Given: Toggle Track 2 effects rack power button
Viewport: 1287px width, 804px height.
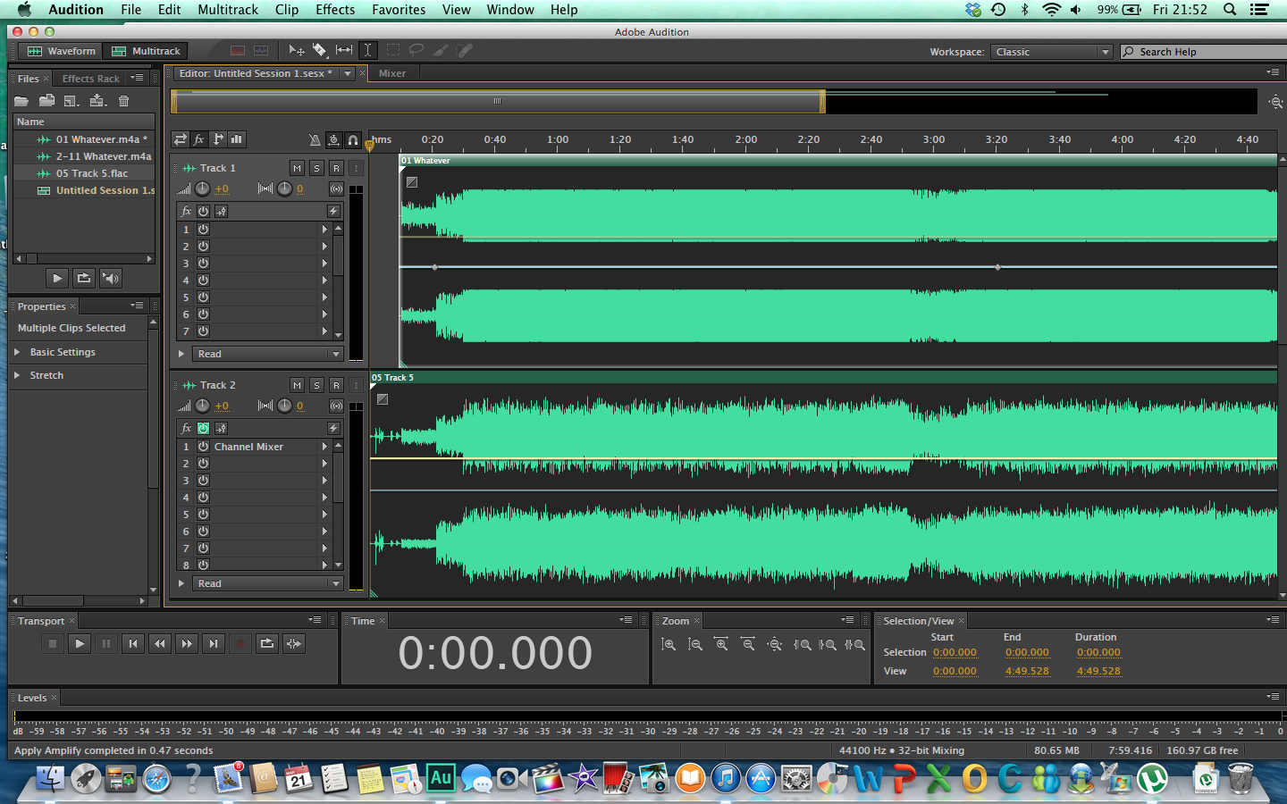Looking at the screenshot, I should (x=203, y=428).
